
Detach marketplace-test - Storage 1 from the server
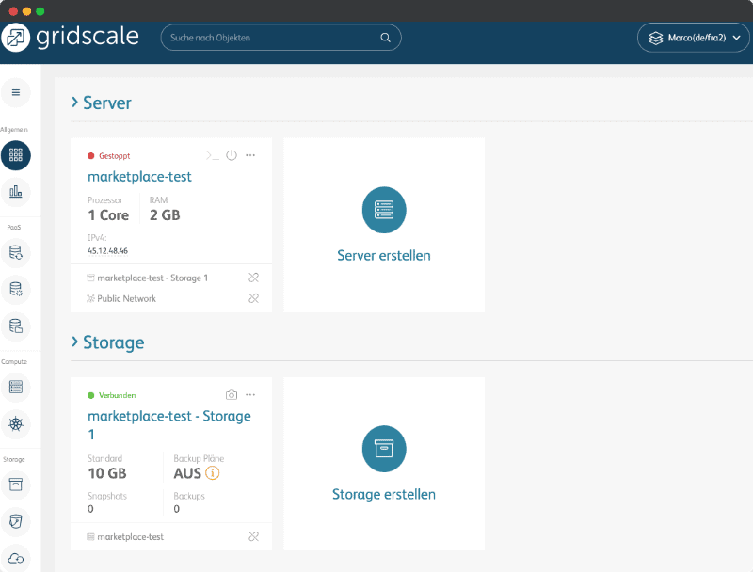253,278
